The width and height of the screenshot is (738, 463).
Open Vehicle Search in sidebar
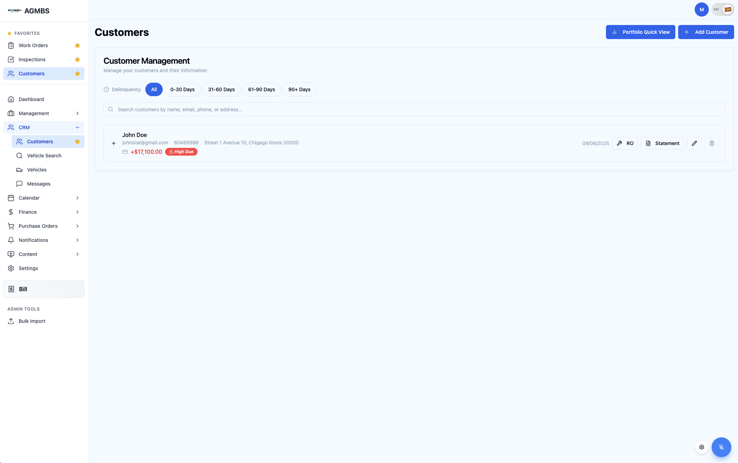44,156
